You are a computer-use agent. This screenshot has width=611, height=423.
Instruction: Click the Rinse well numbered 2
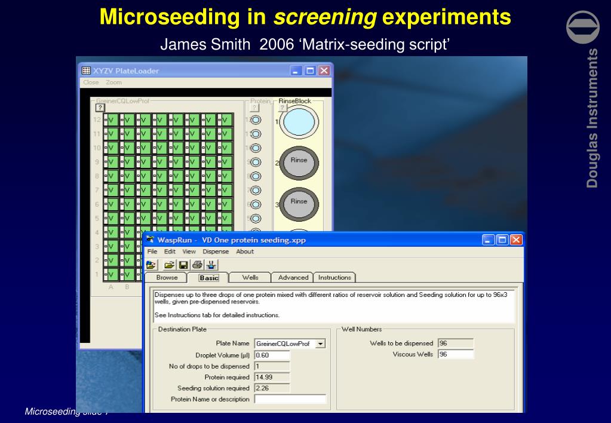click(299, 163)
